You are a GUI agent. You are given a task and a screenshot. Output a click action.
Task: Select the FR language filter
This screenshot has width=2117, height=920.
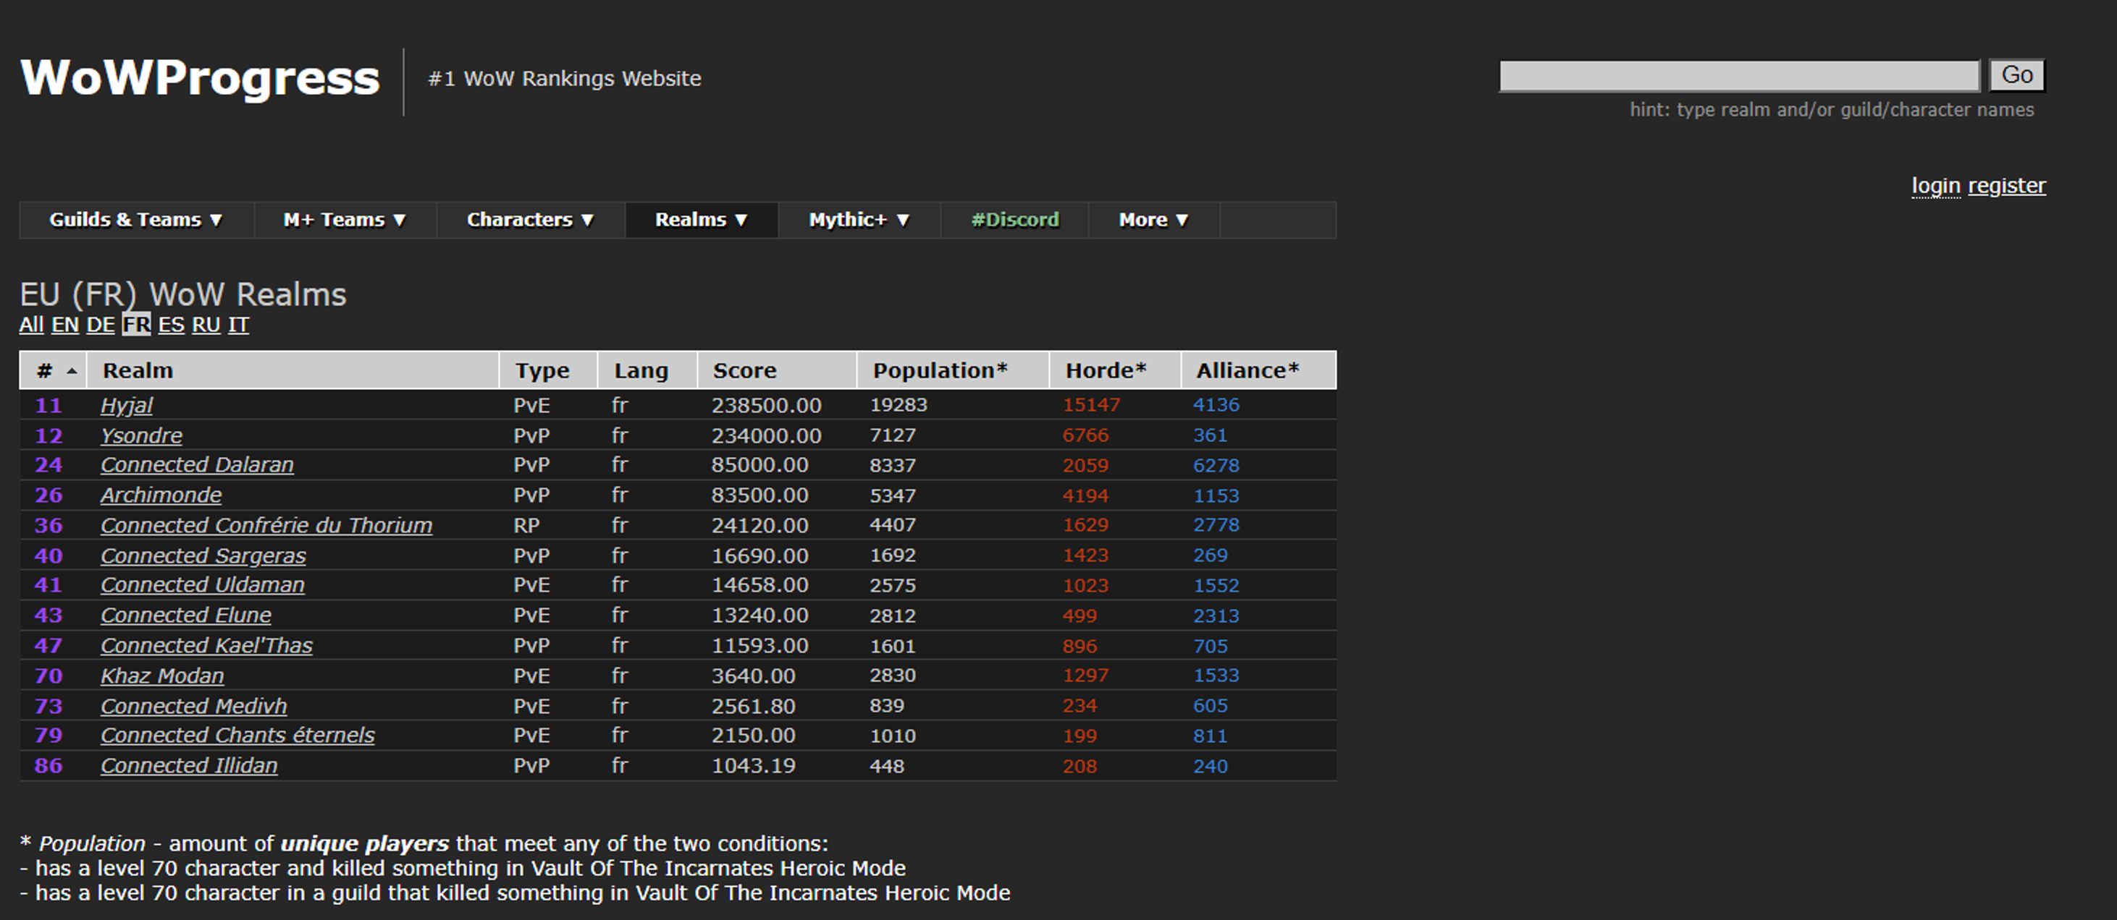(136, 325)
